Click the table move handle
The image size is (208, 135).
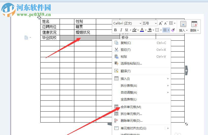coord(39,18)
